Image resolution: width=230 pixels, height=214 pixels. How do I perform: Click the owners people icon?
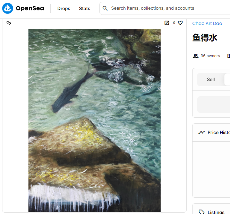point(196,56)
